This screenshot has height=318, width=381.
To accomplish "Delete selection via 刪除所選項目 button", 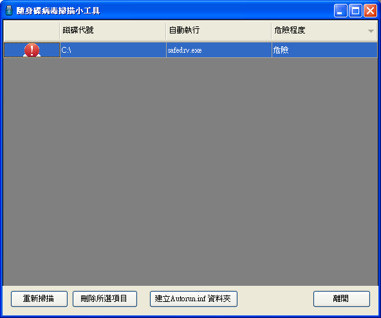I will coord(105,299).
